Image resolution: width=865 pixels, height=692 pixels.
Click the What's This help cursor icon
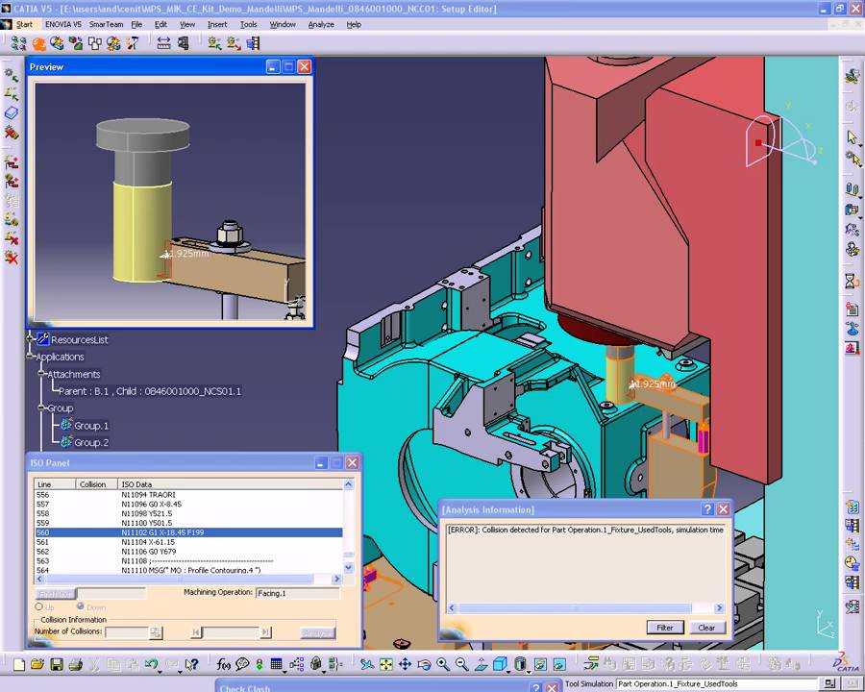(x=191, y=664)
